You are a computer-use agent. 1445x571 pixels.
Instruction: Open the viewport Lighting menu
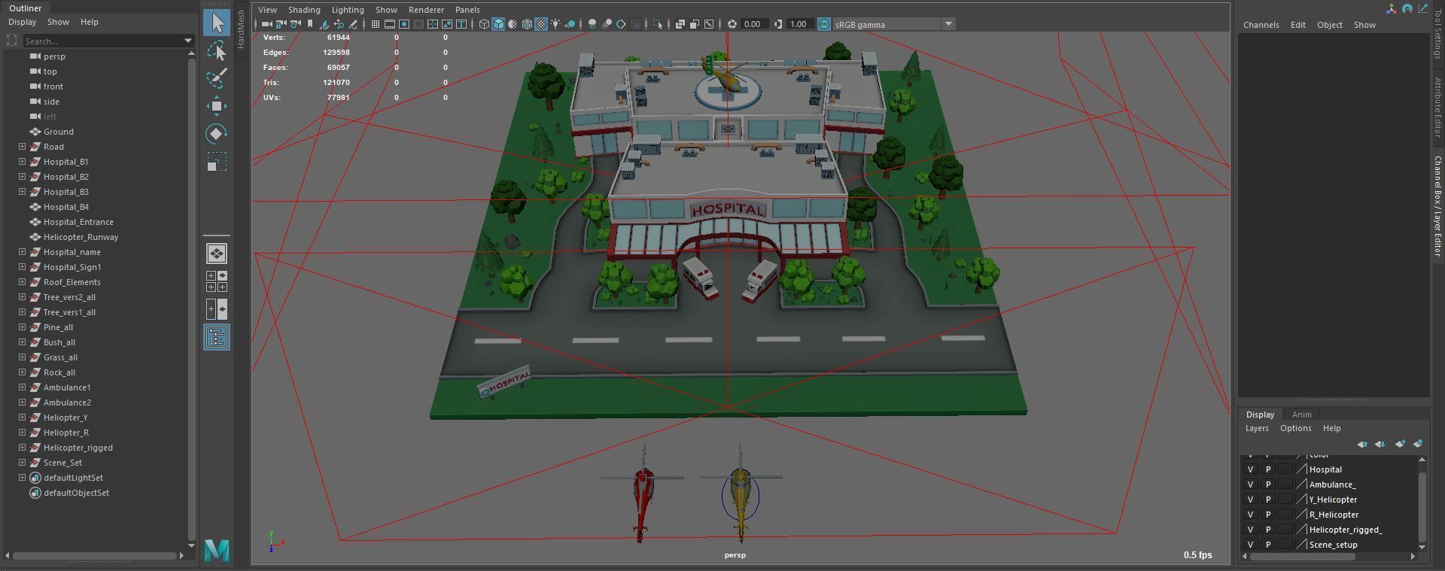[x=348, y=10]
